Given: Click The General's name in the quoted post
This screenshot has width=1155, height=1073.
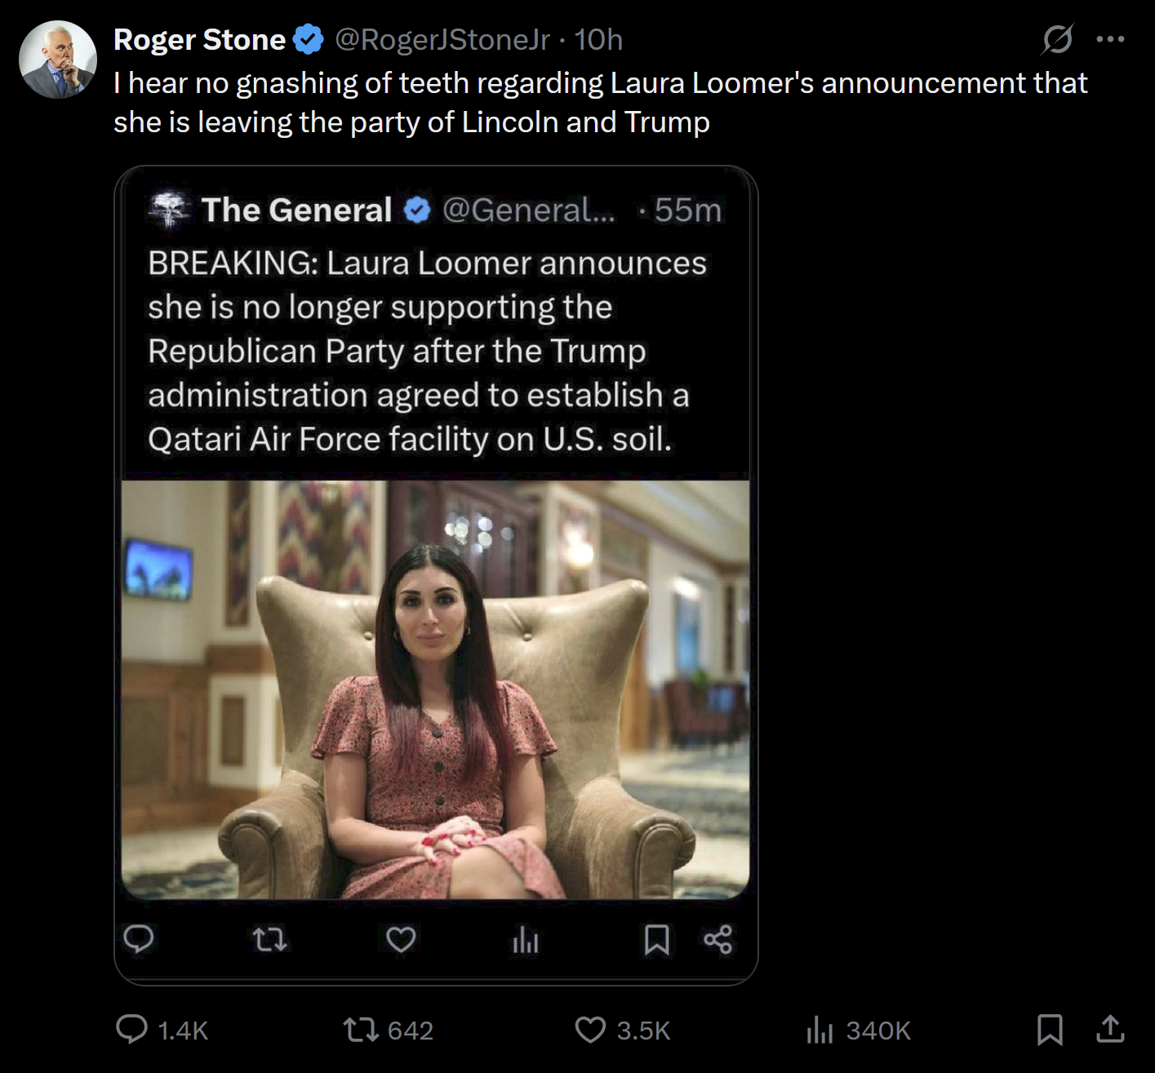Looking at the screenshot, I should (296, 211).
